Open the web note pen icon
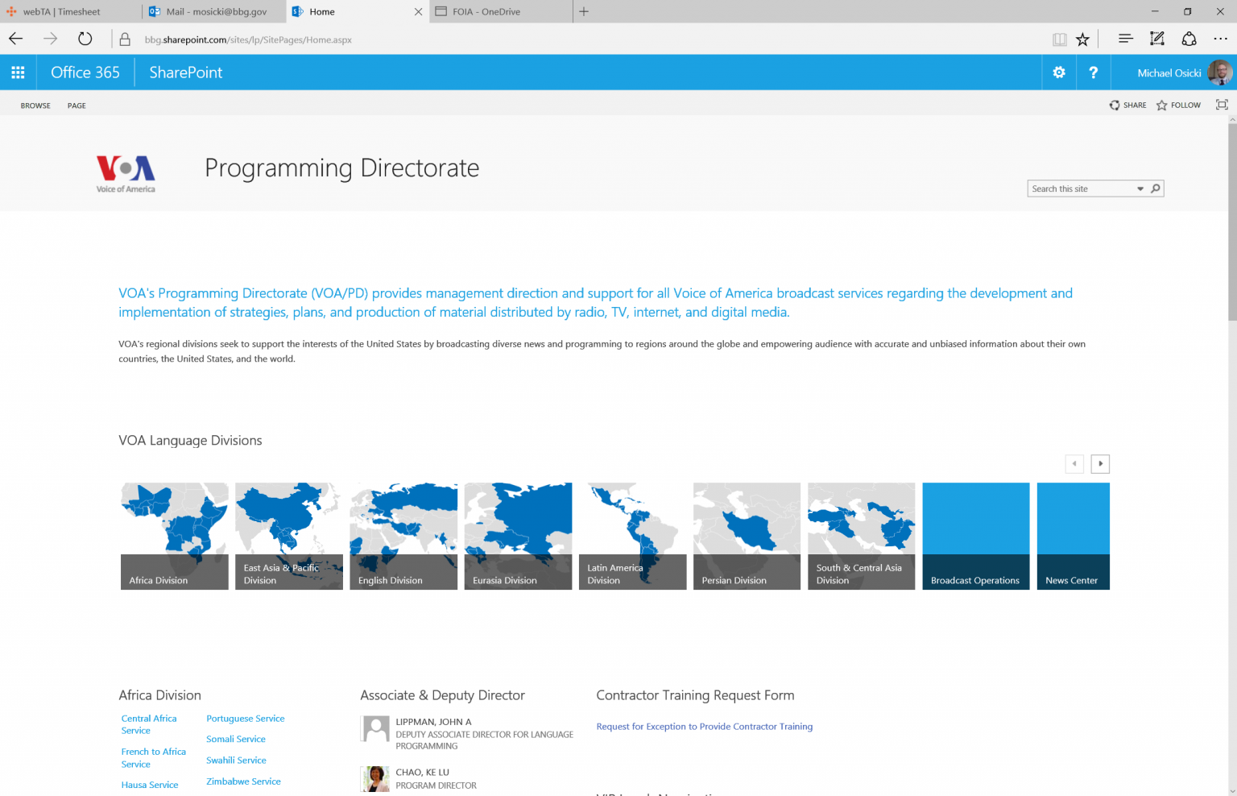Image resolution: width=1237 pixels, height=796 pixels. (x=1157, y=39)
